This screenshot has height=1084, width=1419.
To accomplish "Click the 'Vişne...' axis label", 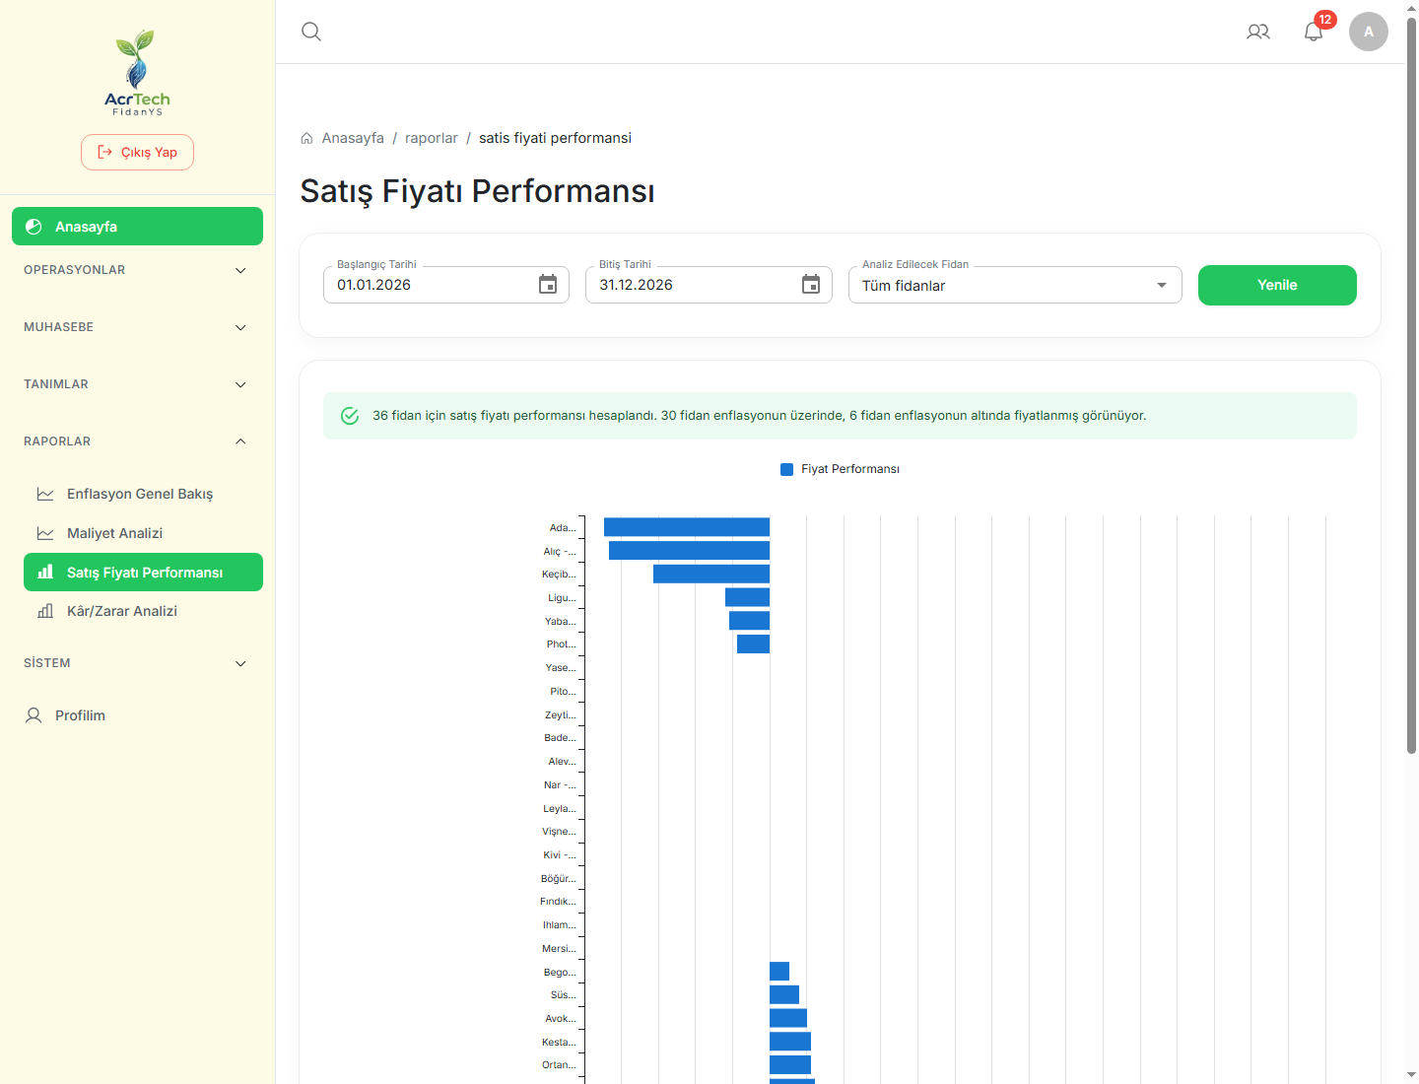I will tap(559, 832).
